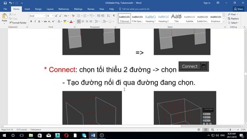
Task: Open Skype from taskbar
Action: point(84,136)
